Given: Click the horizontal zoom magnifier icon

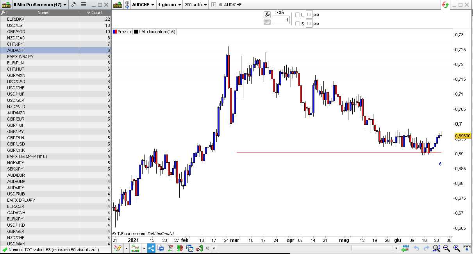Looking at the screenshot, I should coord(436,248).
